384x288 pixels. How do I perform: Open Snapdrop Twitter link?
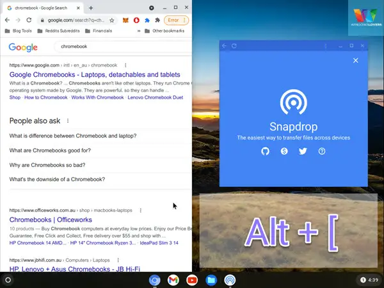click(x=303, y=151)
